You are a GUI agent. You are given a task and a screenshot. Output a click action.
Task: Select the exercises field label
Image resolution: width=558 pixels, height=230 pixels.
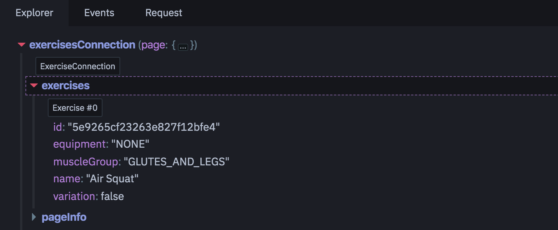click(66, 85)
